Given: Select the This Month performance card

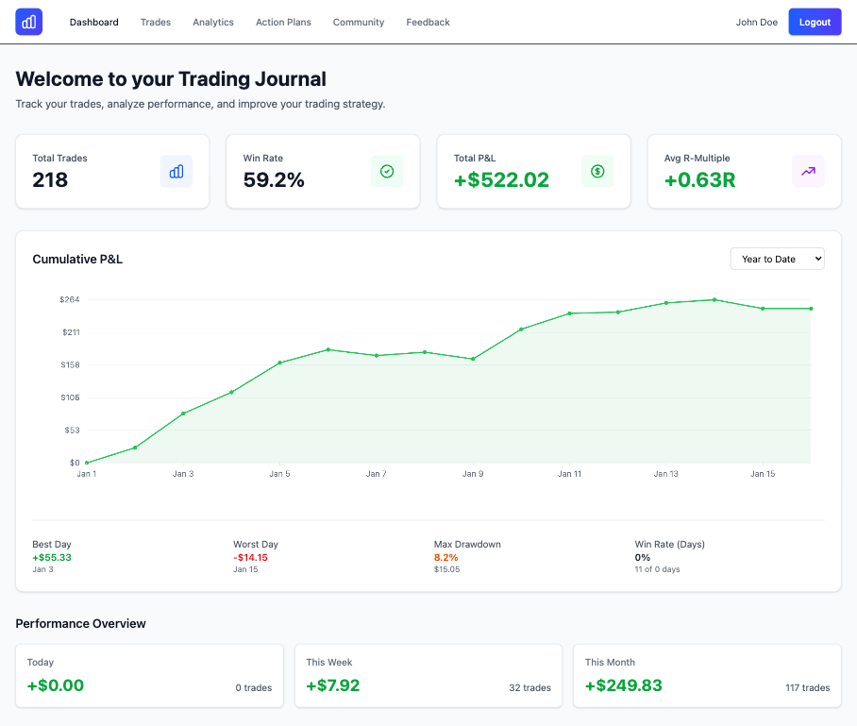Looking at the screenshot, I should [706, 675].
